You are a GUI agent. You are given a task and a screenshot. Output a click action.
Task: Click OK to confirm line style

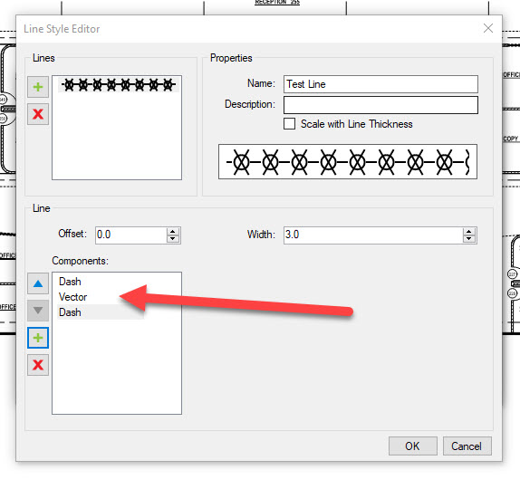point(412,446)
